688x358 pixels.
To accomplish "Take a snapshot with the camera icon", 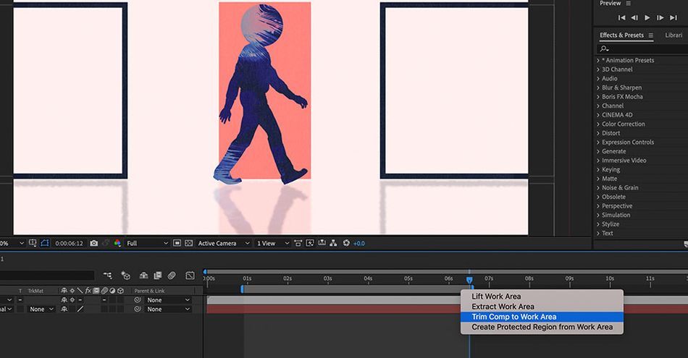I will click(x=93, y=243).
